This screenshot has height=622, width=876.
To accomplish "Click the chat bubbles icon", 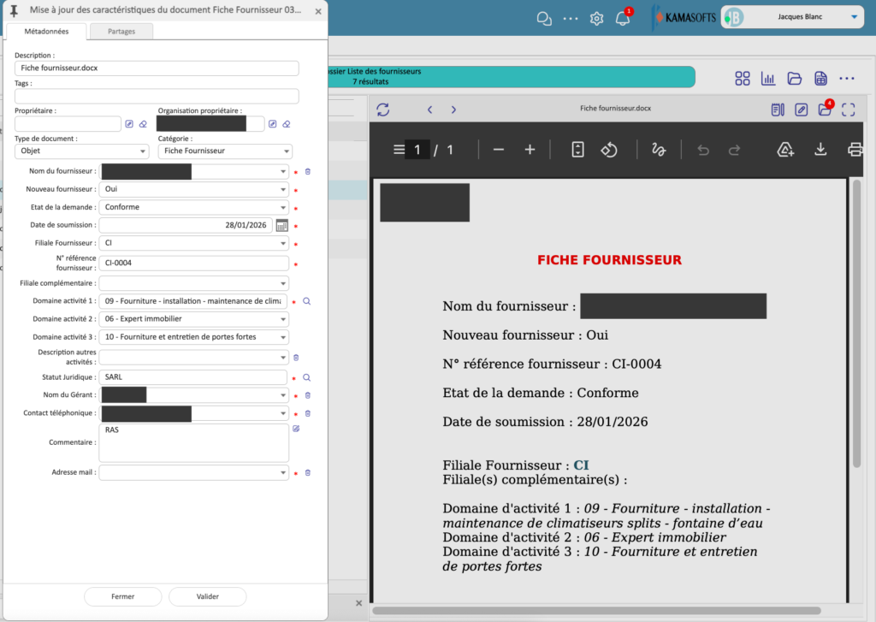I will [543, 19].
